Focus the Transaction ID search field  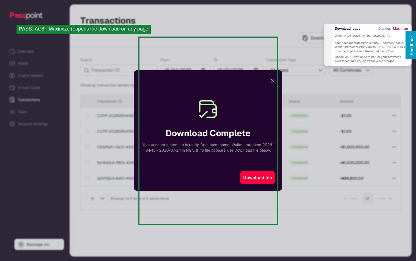point(119,70)
